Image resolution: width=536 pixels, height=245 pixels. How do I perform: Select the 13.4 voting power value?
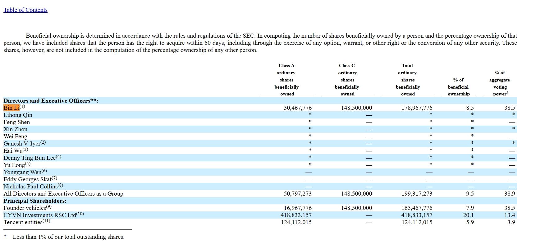pos(510,215)
